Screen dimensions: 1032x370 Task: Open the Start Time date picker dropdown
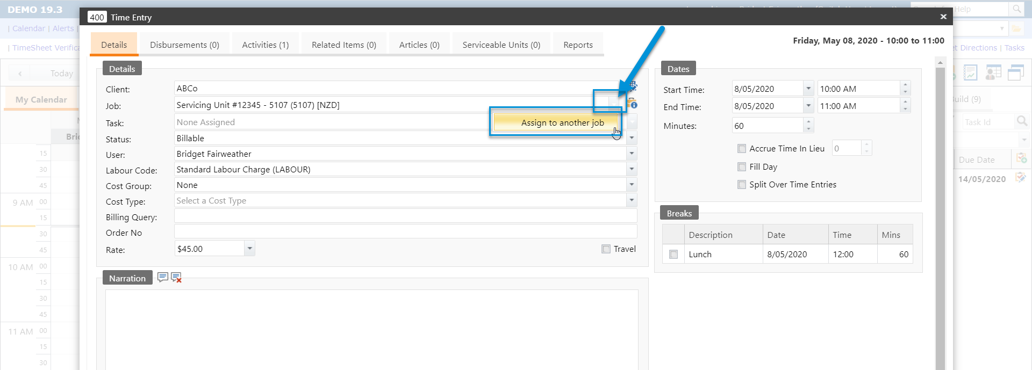[808, 89]
